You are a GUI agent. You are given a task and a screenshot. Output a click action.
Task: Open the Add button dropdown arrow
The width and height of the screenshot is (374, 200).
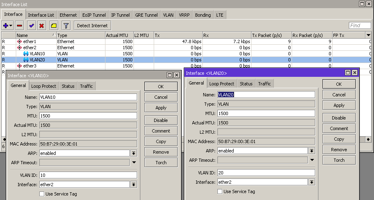(x=11, y=26)
